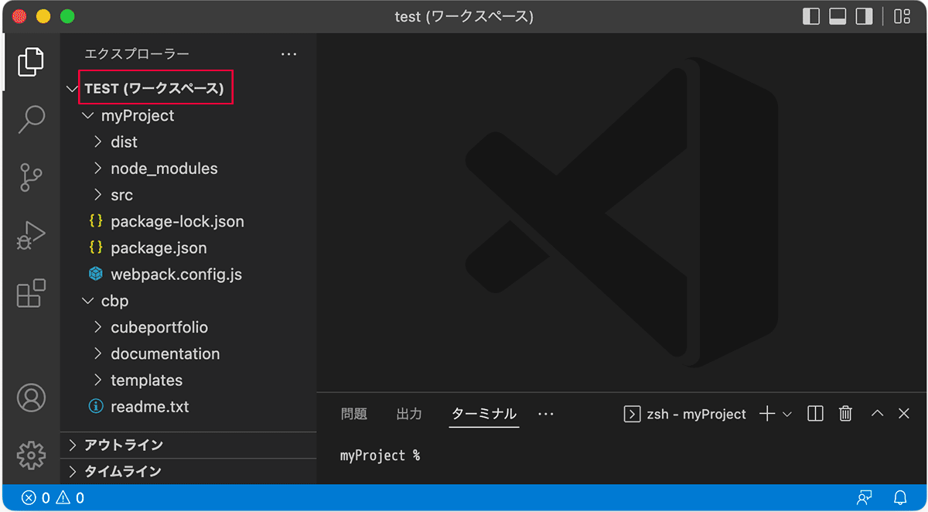Viewport: 928px width, 512px height.
Task: Toggle the bottom panel layout button
Action: click(838, 16)
